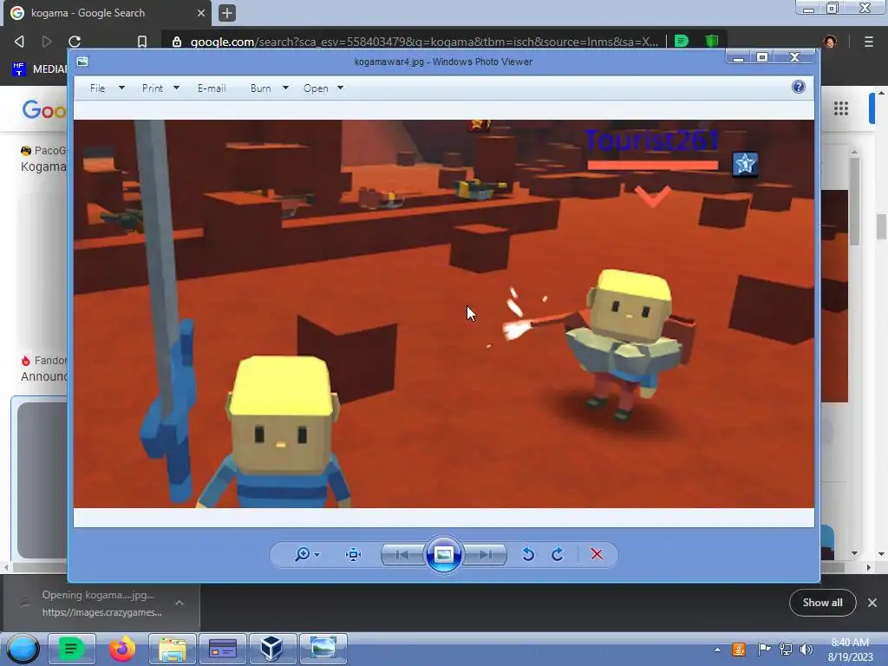Open the Google apps grid
Screen dimensions: 888x666
(x=841, y=108)
